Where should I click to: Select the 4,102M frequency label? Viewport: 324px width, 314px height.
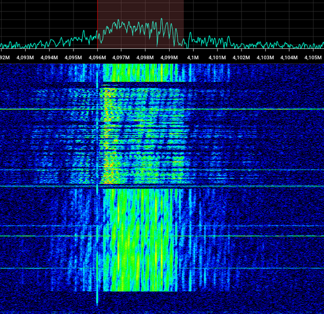pos(241,58)
